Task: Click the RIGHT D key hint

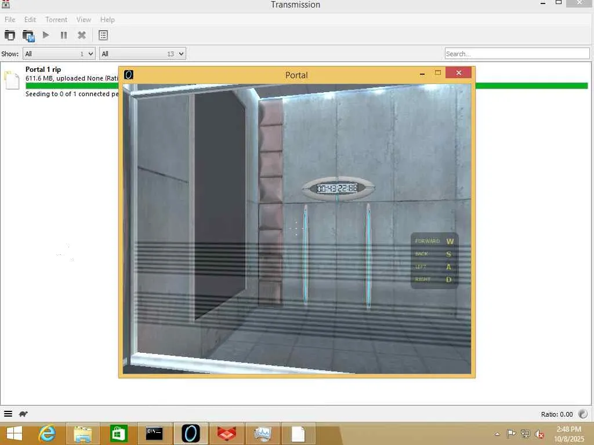Action: pos(434,280)
